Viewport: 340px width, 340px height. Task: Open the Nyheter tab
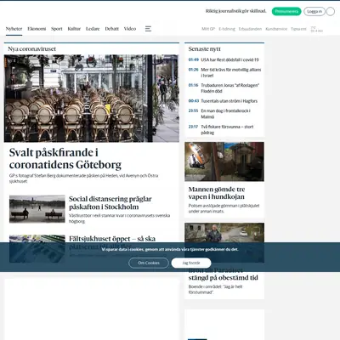[x=14, y=29]
